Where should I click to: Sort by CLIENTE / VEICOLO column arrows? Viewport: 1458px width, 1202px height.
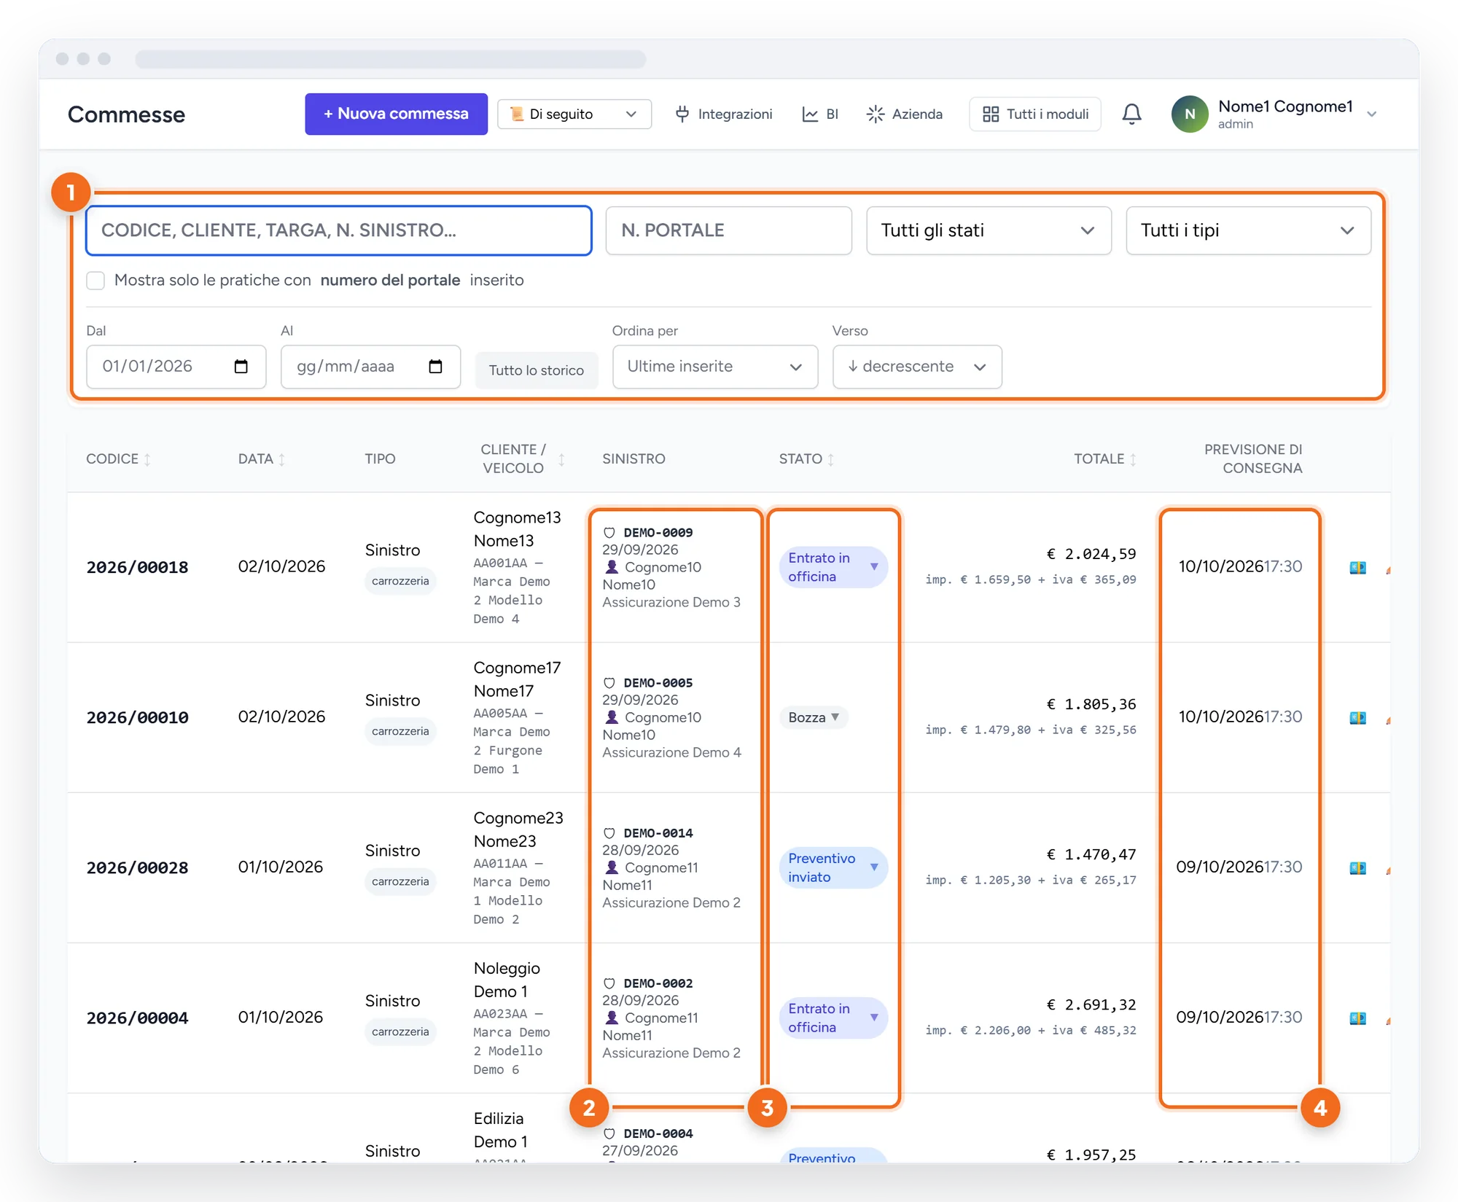[561, 459]
